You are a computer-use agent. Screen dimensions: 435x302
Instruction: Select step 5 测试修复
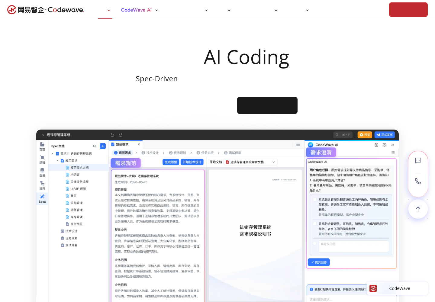233,153
